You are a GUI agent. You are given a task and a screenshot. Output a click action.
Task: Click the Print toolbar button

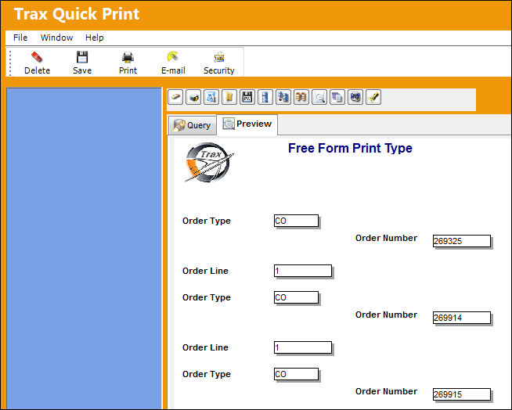point(128,63)
